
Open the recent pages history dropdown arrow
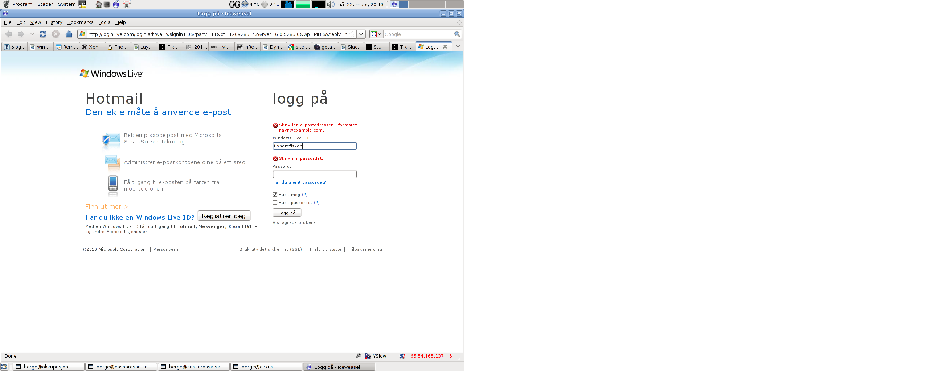(32, 34)
